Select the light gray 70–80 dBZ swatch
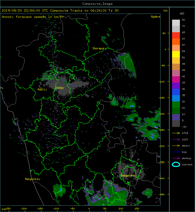Viewport: 195px width, 212px height. click(176, 23)
